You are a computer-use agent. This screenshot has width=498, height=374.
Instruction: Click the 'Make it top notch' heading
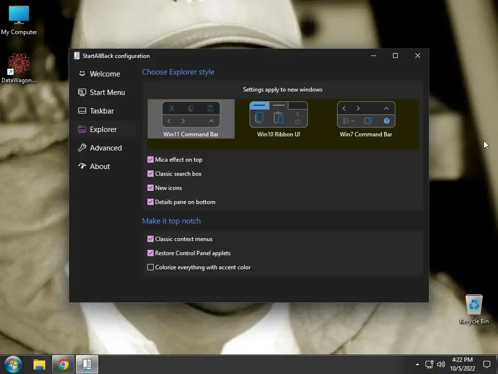pos(171,221)
